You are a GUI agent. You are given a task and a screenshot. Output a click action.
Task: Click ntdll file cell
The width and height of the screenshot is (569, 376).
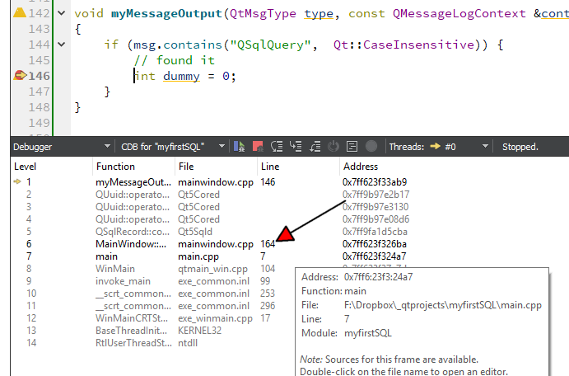pyautogui.click(x=188, y=342)
